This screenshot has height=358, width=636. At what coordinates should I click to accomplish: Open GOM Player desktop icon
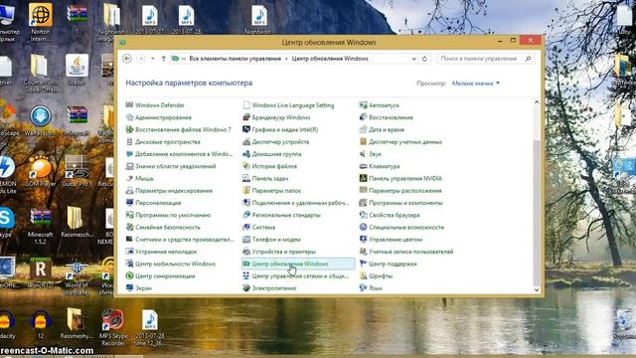click(x=40, y=171)
